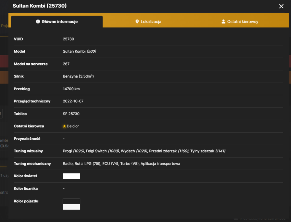The height and width of the screenshot is (222, 291).
Task: Open the Ostatni kierowcy tab
Action: click(x=240, y=22)
